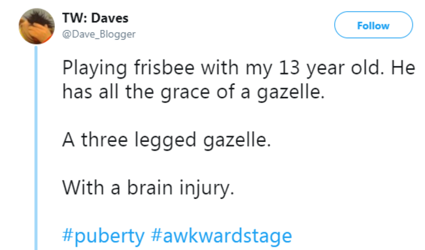Click the word "brain" in the tweet
425x250 pixels.
pos(150,187)
